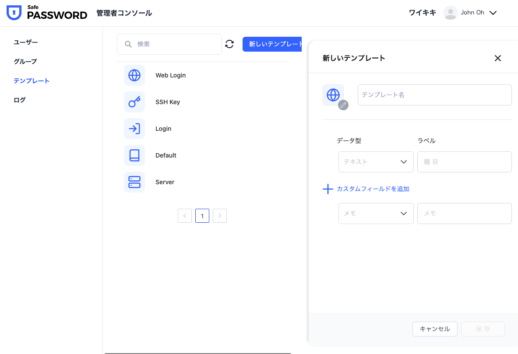Screen dimensions: 518x354
Task: Click the Server rack icon
Action: point(134,182)
